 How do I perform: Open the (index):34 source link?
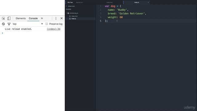(x=54, y=29)
